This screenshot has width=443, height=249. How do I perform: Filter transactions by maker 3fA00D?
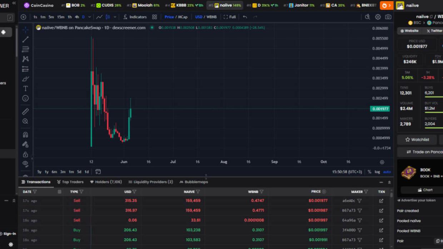click(x=359, y=230)
